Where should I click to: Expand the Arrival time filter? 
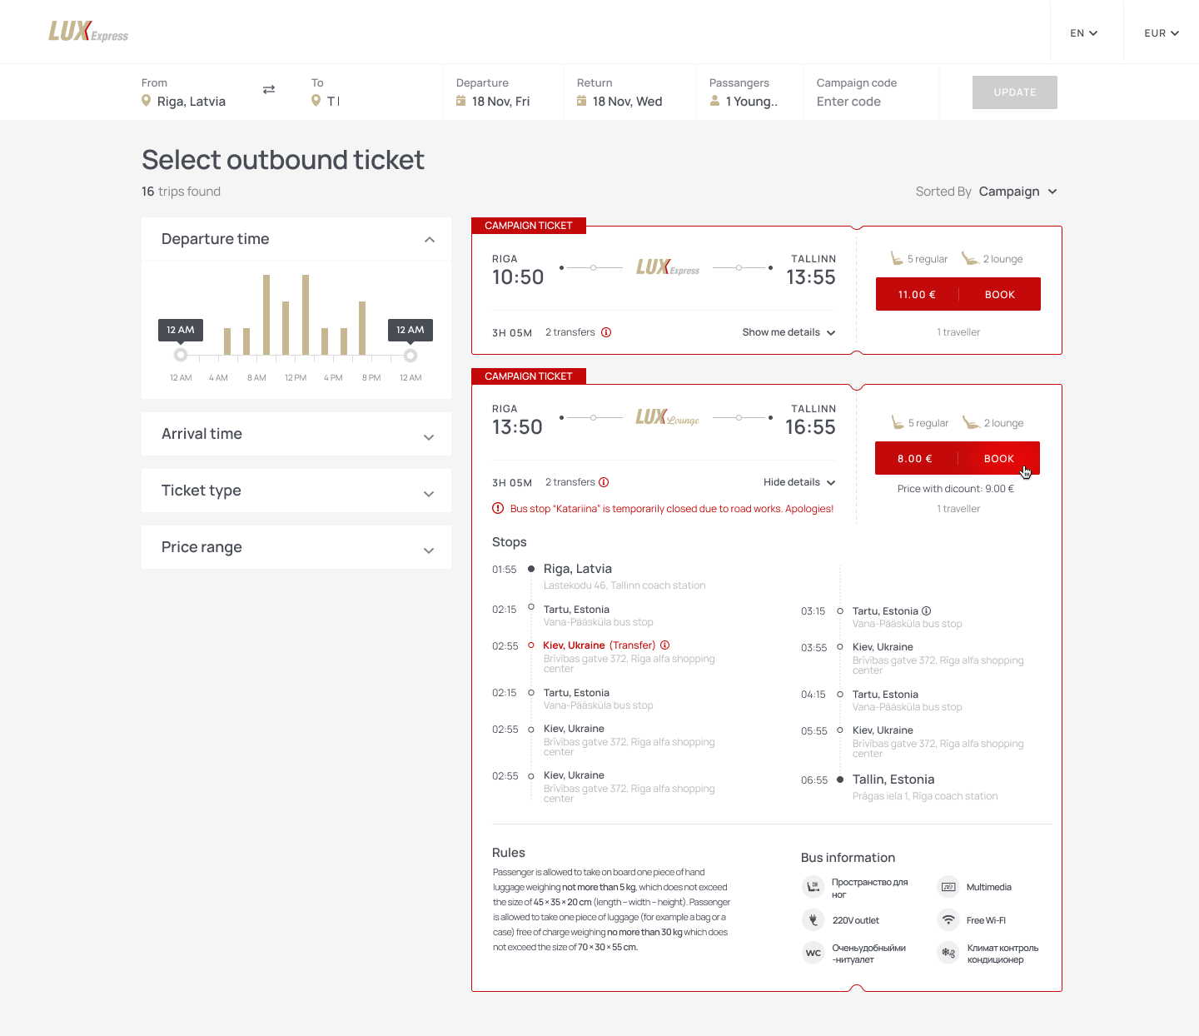click(429, 437)
